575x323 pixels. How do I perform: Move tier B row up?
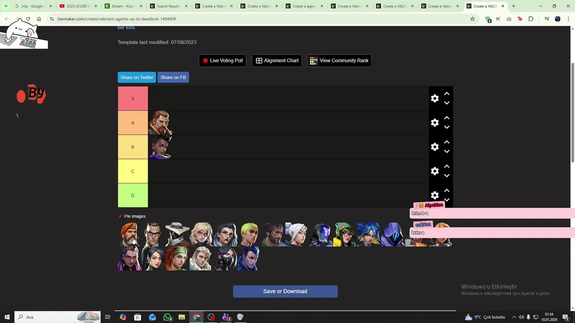tap(447, 142)
